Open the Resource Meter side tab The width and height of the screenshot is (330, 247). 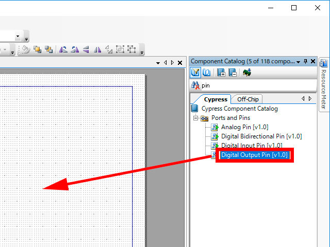coord(324,84)
